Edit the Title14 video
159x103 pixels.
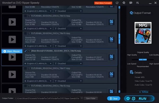point(112,22)
